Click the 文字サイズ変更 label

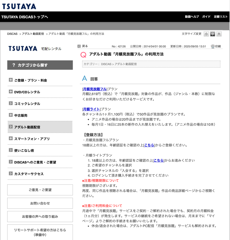coord(192,34)
